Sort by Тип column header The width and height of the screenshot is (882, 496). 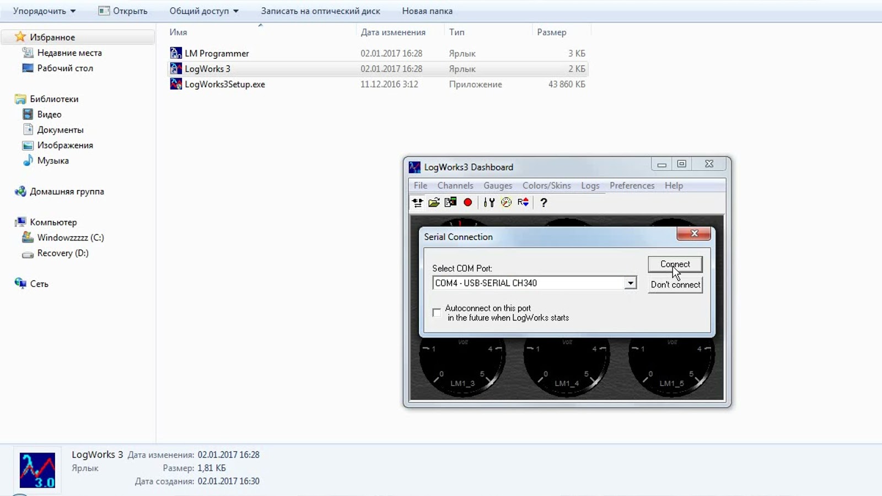[x=456, y=32]
